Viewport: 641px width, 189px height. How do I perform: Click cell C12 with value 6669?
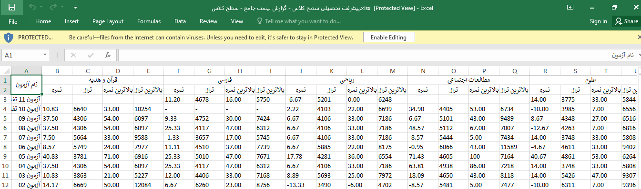point(87,185)
